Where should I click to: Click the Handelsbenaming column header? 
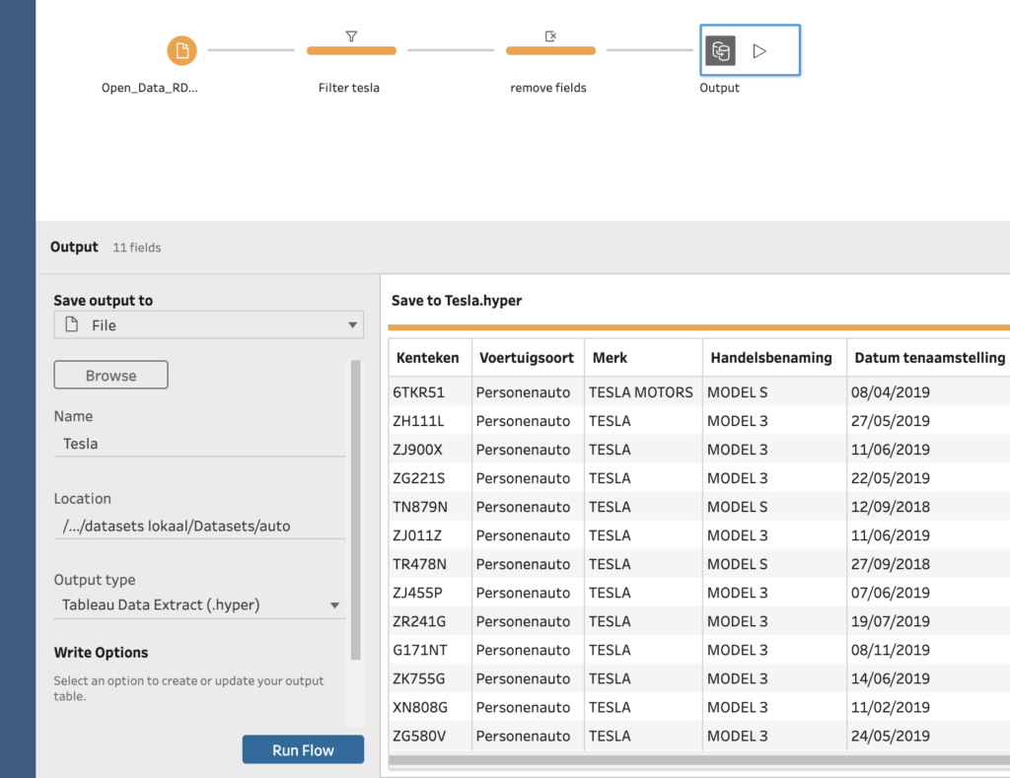tap(773, 358)
